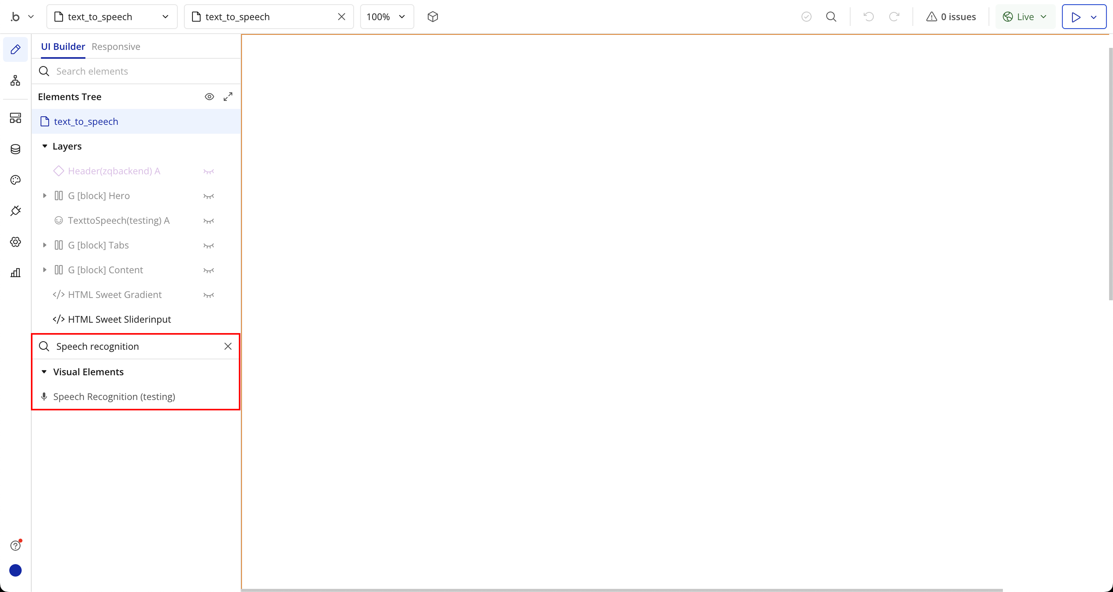
Task: Click the top toolbar search magnifier
Action: point(831,16)
